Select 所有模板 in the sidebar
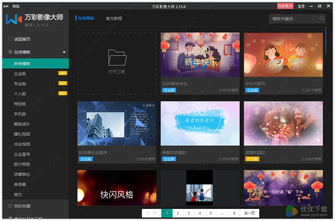Viewport: 335px width, 221px height. tap(36, 64)
